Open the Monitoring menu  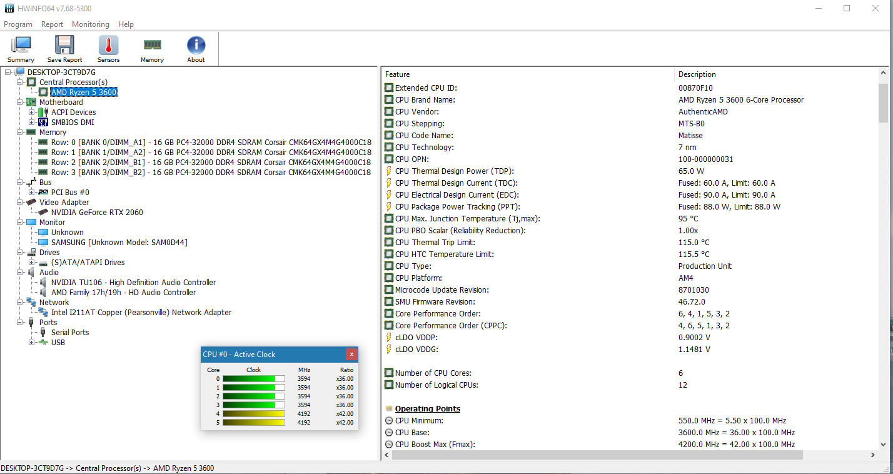pos(90,24)
